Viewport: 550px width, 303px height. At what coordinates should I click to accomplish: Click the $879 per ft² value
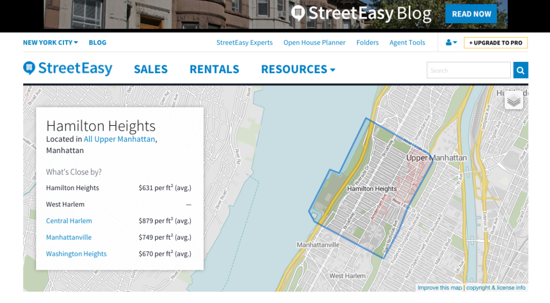(165, 221)
